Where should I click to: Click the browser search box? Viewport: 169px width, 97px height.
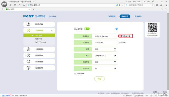pos(139,5)
